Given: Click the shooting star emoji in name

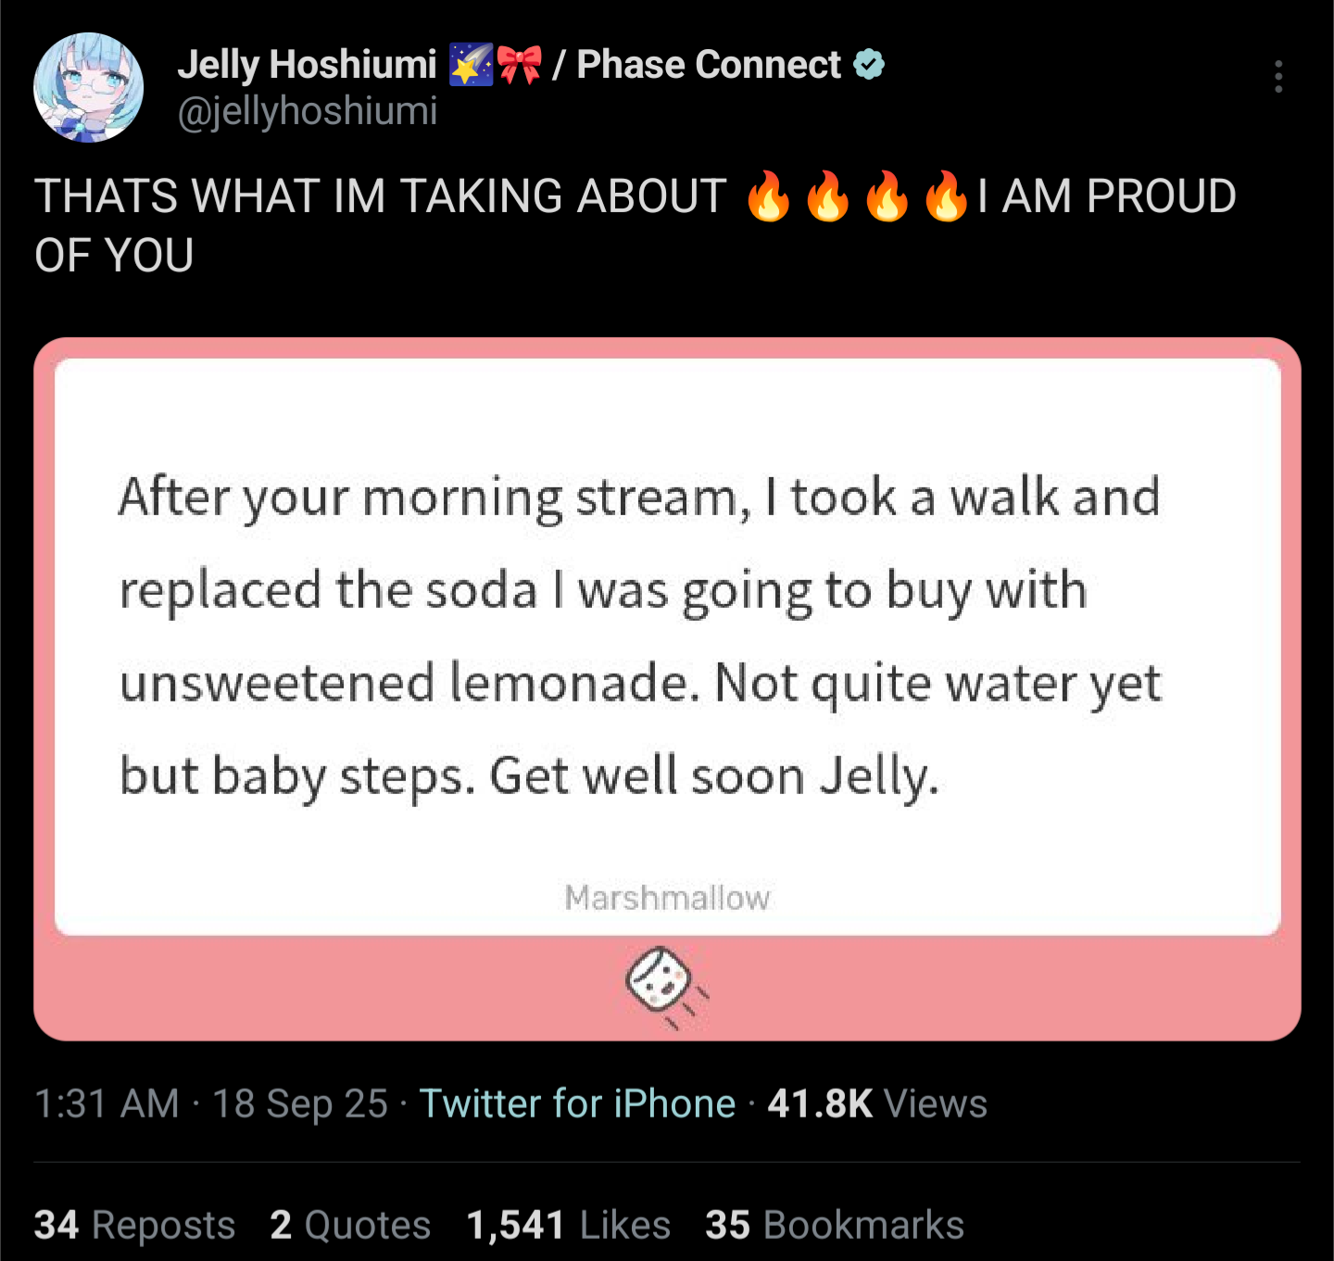Looking at the screenshot, I should [472, 65].
